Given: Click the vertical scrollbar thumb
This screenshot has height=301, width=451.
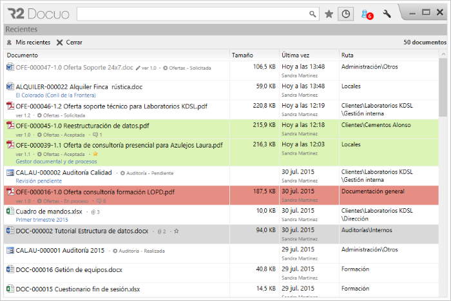Looking at the screenshot, I should [443, 88].
